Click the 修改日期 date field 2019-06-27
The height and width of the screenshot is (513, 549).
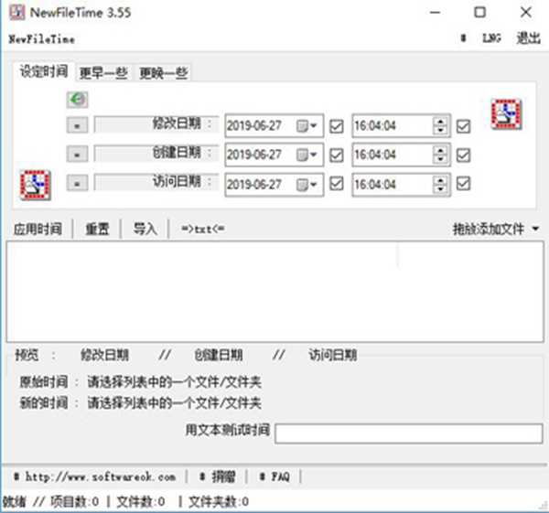pos(274,125)
